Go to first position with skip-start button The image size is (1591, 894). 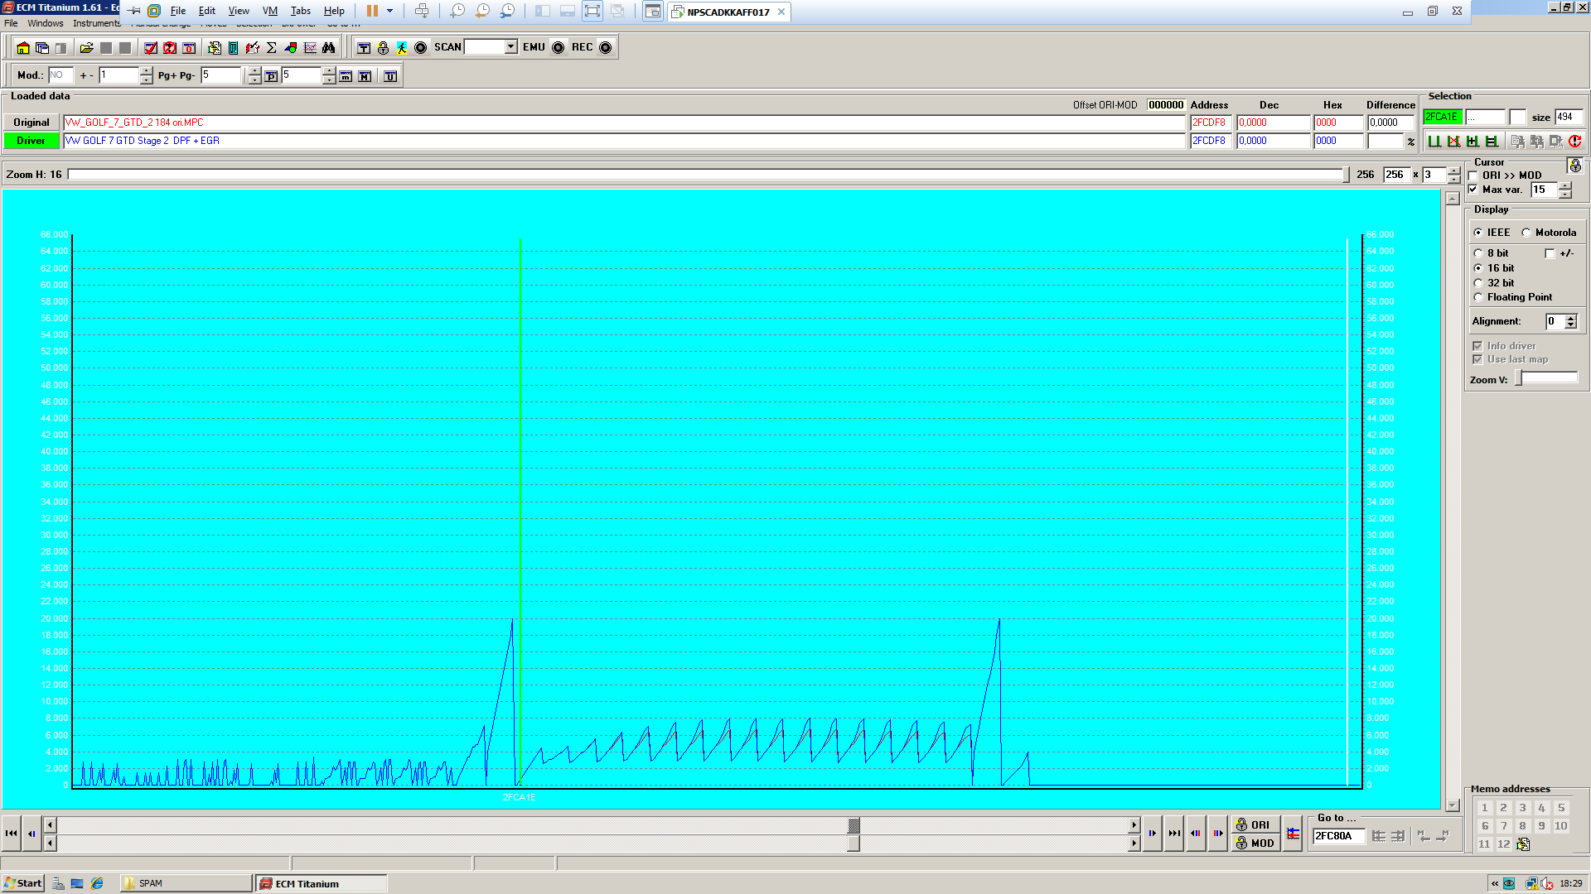pos(11,834)
